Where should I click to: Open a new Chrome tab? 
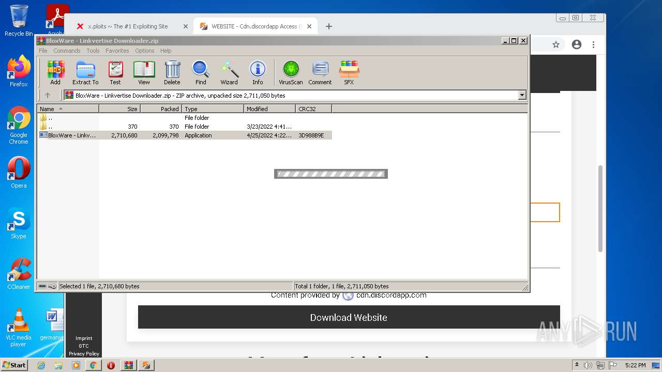click(x=329, y=26)
